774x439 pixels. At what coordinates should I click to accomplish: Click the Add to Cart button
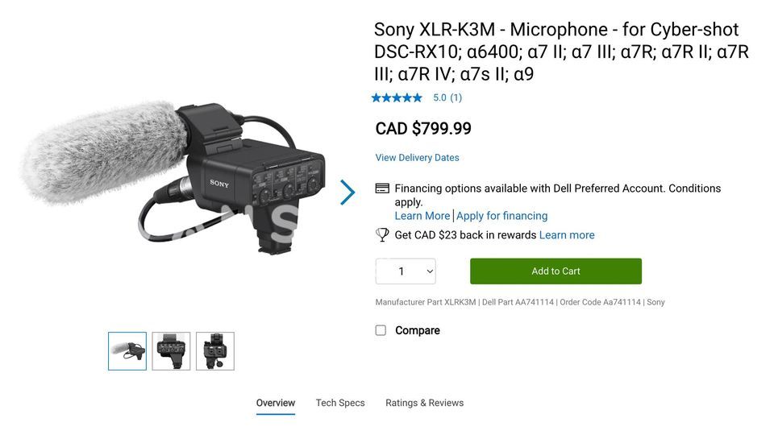[556, 271]
